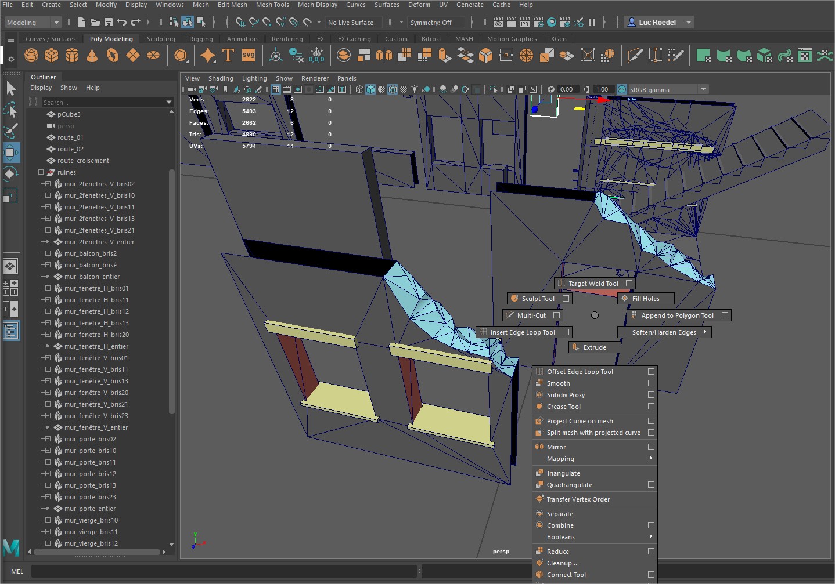This screenshot has height=584, width=835.
Task: Open the Mesh Tools menu
Action: (272, 5)
